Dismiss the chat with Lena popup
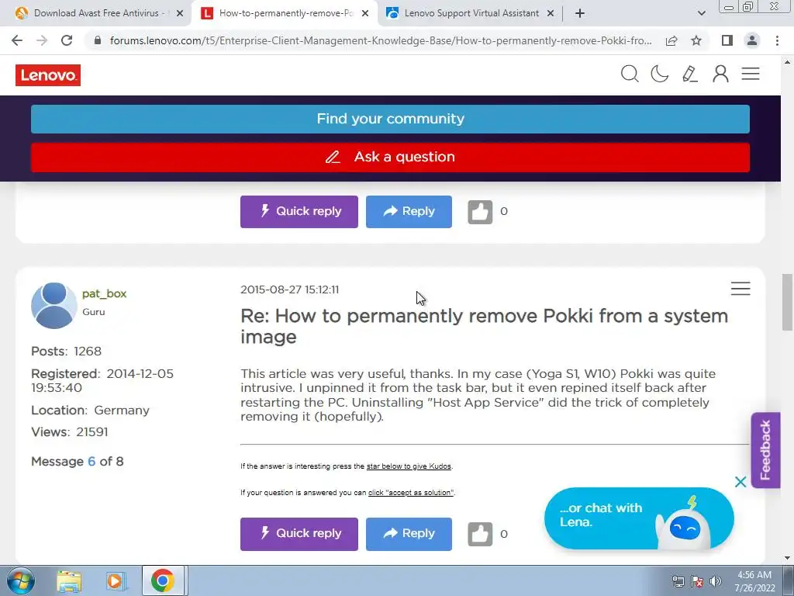Viewport: 794px width, 596px height. [x=740, y=482]
